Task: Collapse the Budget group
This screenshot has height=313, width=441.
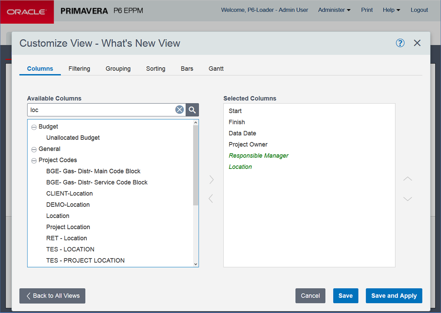Action: point(34,127)
